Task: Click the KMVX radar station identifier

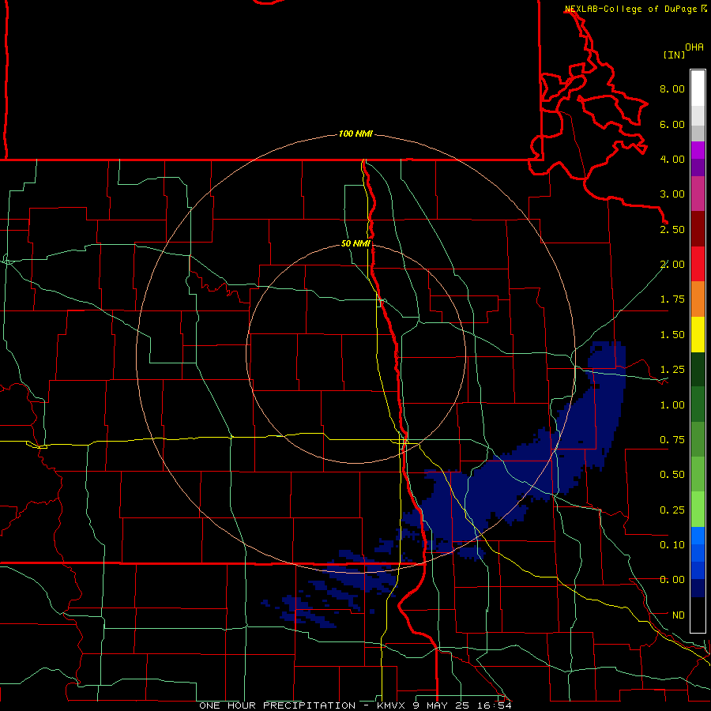Action: [391, 705]
